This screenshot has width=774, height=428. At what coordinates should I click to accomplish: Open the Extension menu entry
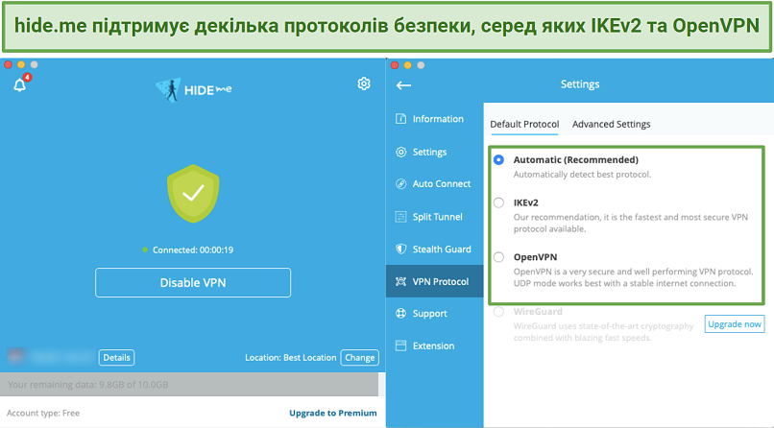[434, 345]
